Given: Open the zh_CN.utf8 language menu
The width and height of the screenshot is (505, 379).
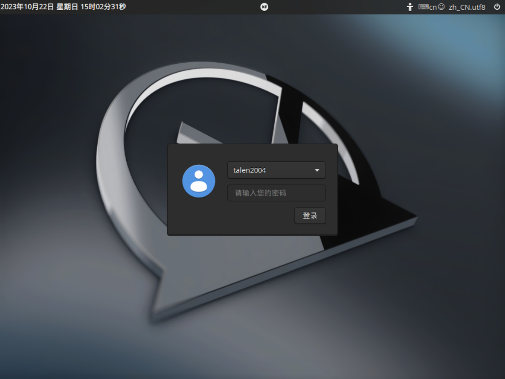Looking at the screenshot, I should pyautogui.click(x=467, y=7).
